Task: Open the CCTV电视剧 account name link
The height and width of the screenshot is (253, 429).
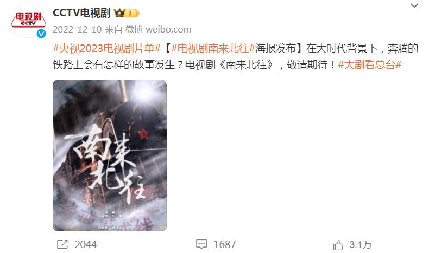Action: click(x=81, y=13)
